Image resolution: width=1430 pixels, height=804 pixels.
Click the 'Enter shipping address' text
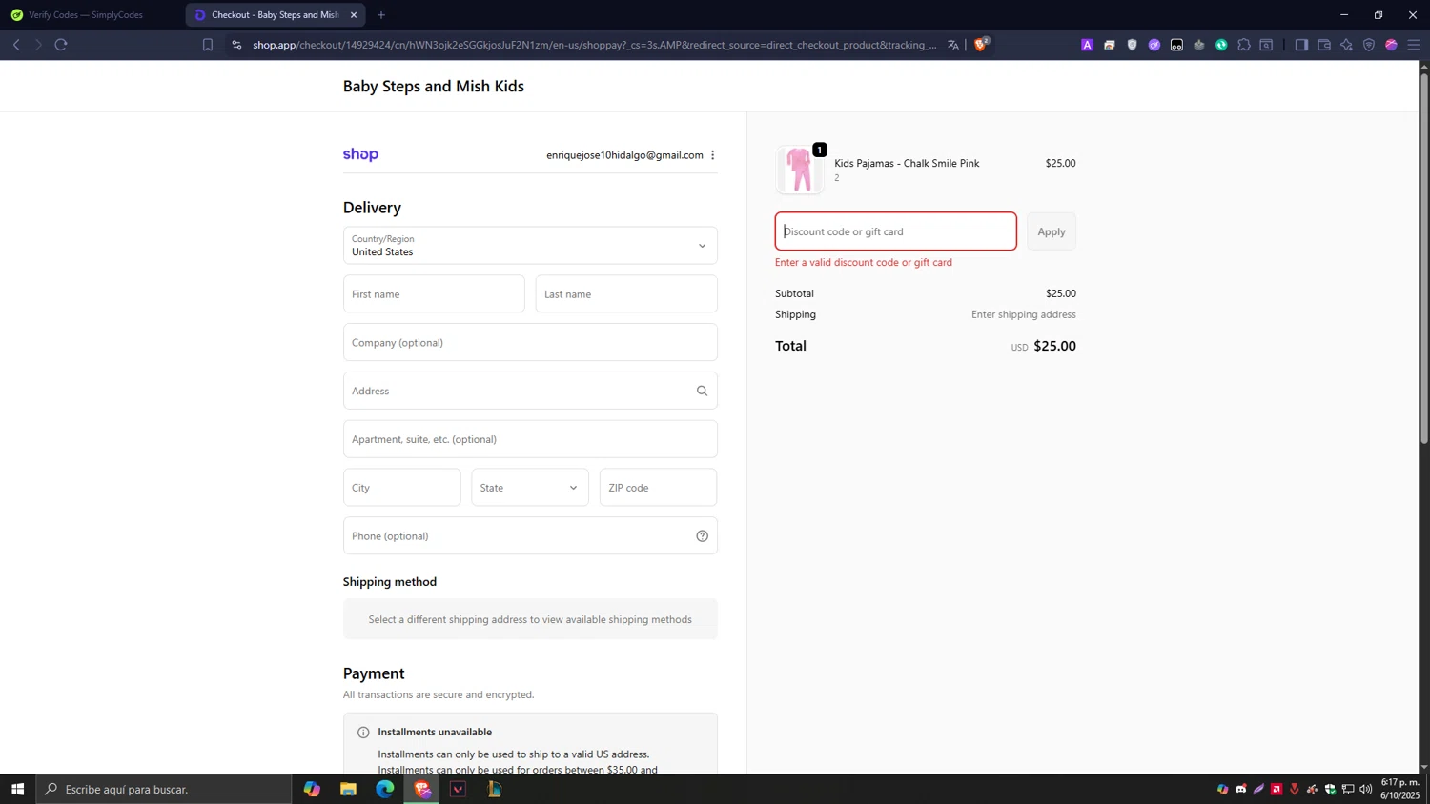(1024, 314)
